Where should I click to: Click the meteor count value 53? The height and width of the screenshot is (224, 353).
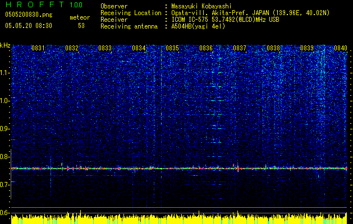(81, 26)
